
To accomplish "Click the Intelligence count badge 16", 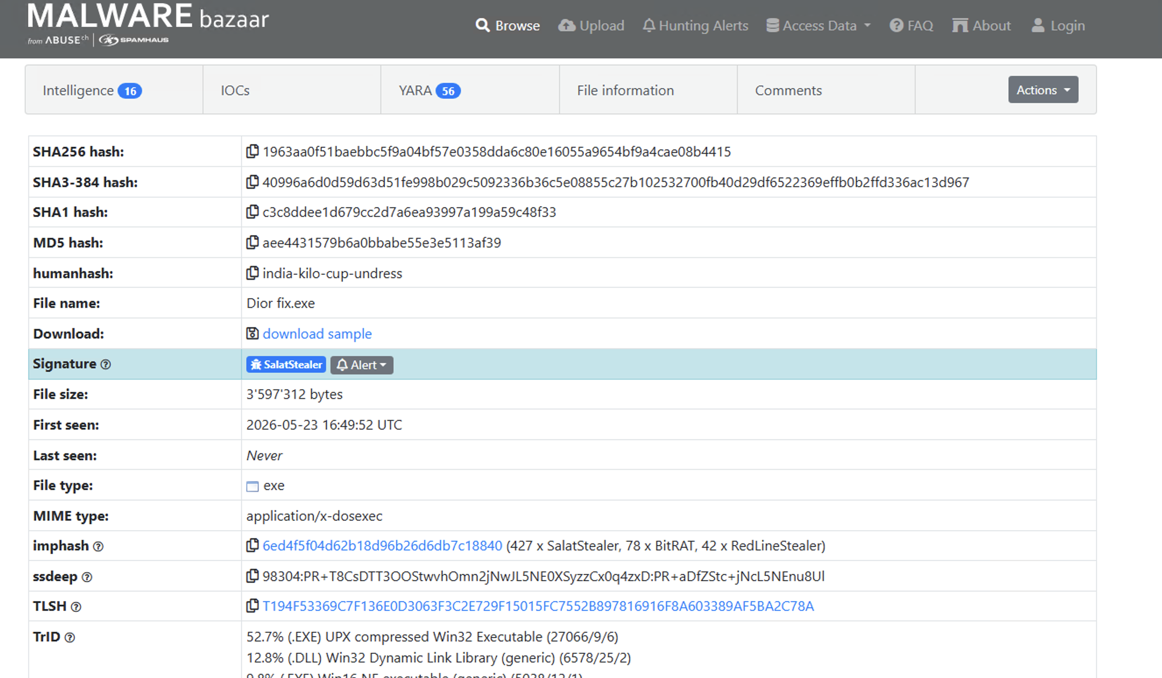I will coord(130,91).
